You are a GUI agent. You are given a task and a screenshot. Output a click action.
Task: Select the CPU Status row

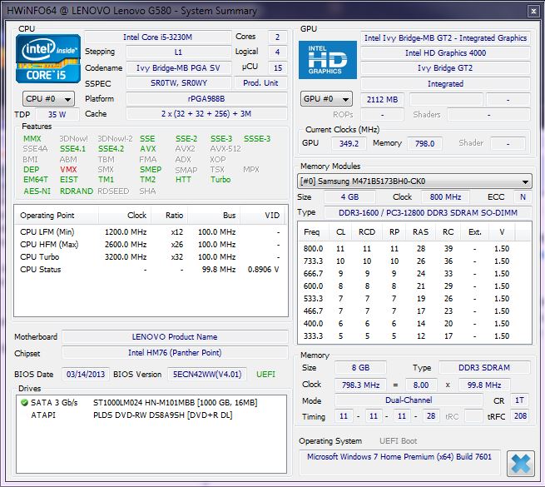click(x=150, y=270)
